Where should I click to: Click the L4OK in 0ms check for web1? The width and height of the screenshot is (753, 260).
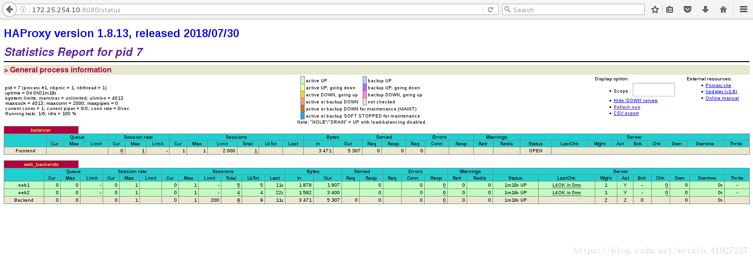click(567, 185)
